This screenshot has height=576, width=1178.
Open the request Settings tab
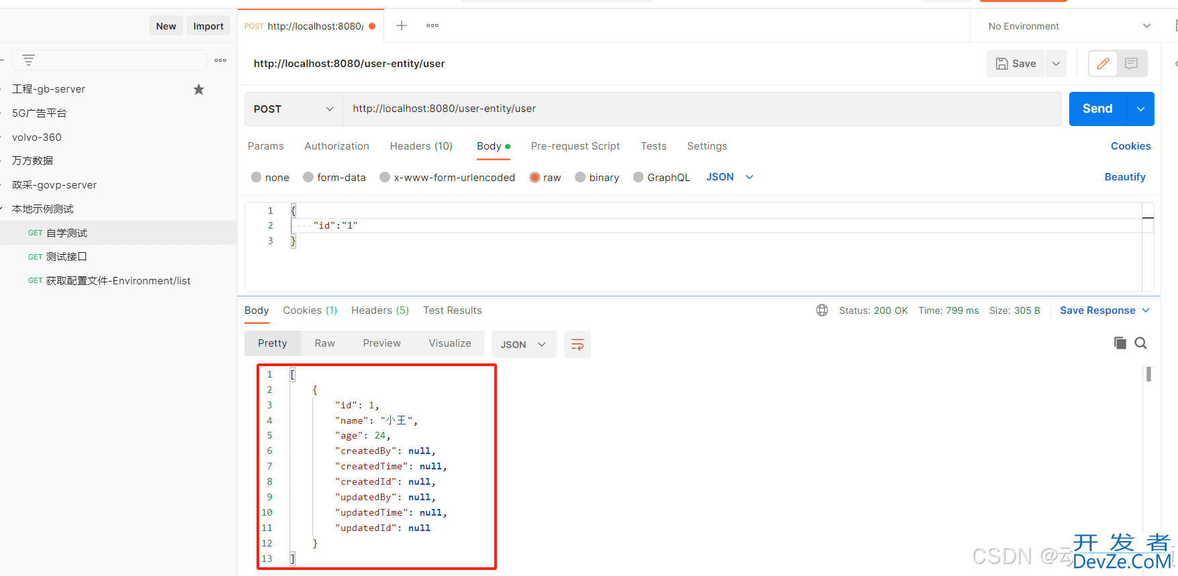707,146
